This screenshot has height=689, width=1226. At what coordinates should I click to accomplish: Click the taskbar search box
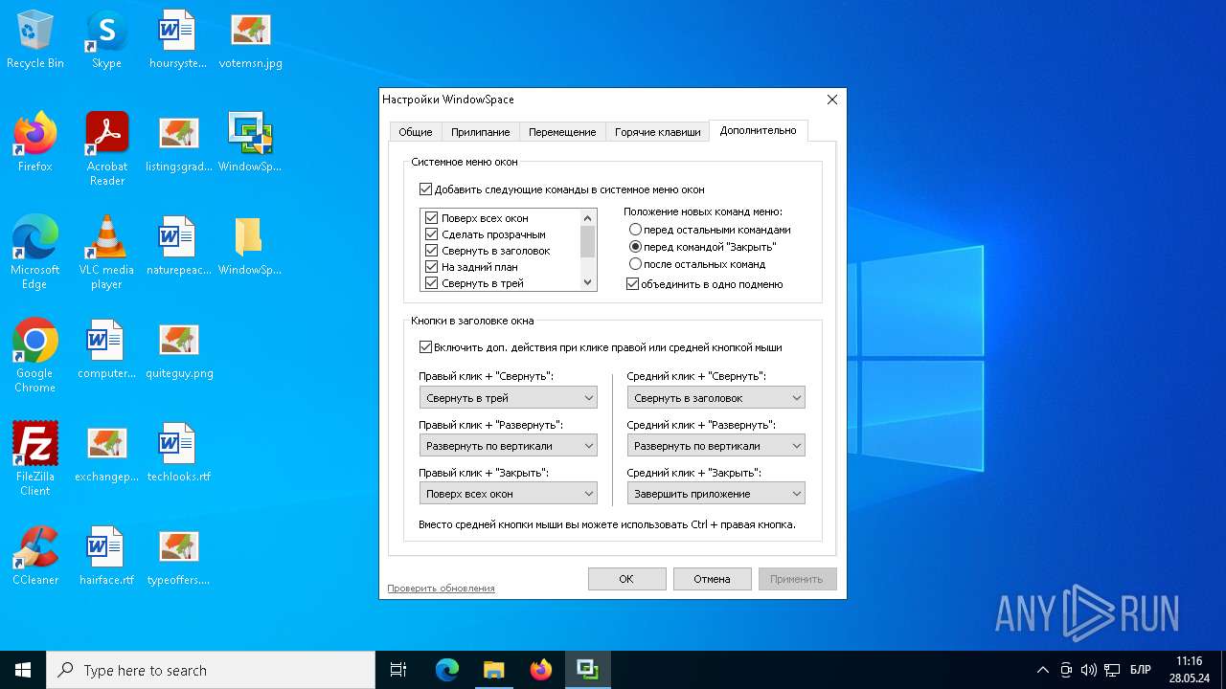click(x=211, y=670)
